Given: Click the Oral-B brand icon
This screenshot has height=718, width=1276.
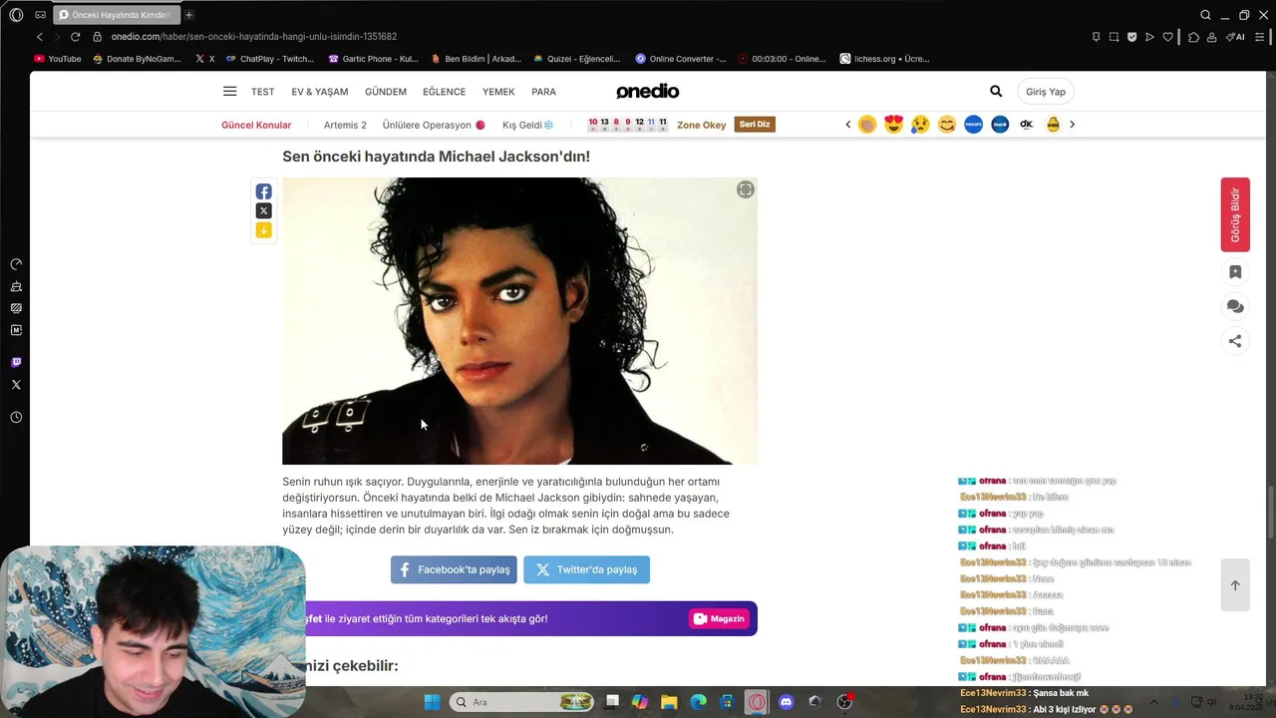Looking at the screenshot, I should (x=1000, y=125).
